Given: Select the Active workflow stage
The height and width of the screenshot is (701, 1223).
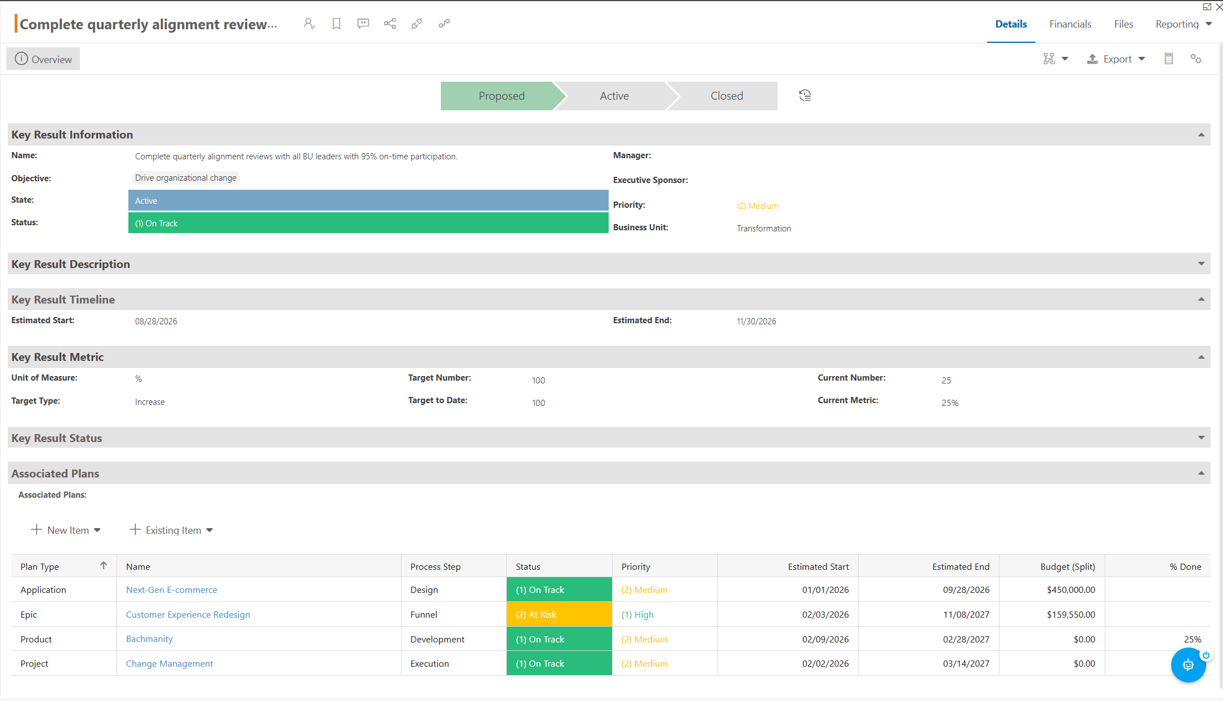Looking at the screenshot, I should point(614,96).
